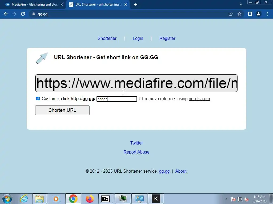Open Windows Explorer folder icon in taskbar
The height and width of the screenshot is (204, 273).
[x=39, y=199]
